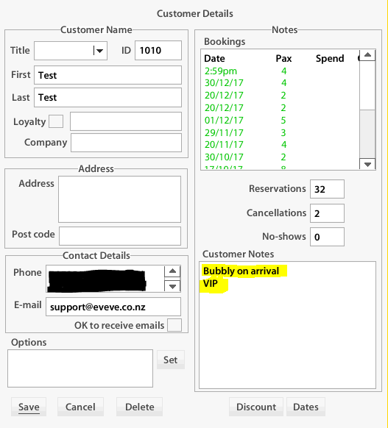Click the bookings scrollbar thumb
This screenshot has height=428, width=388.
(367, 134)
